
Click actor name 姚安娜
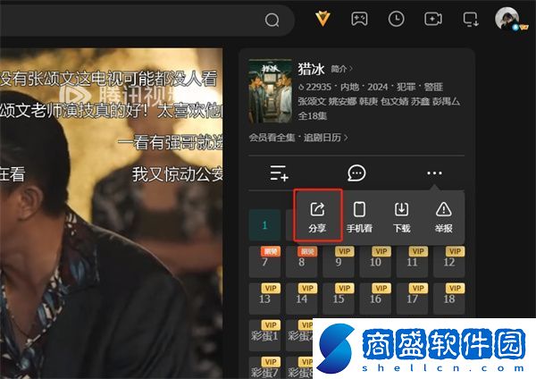(342, 102)
